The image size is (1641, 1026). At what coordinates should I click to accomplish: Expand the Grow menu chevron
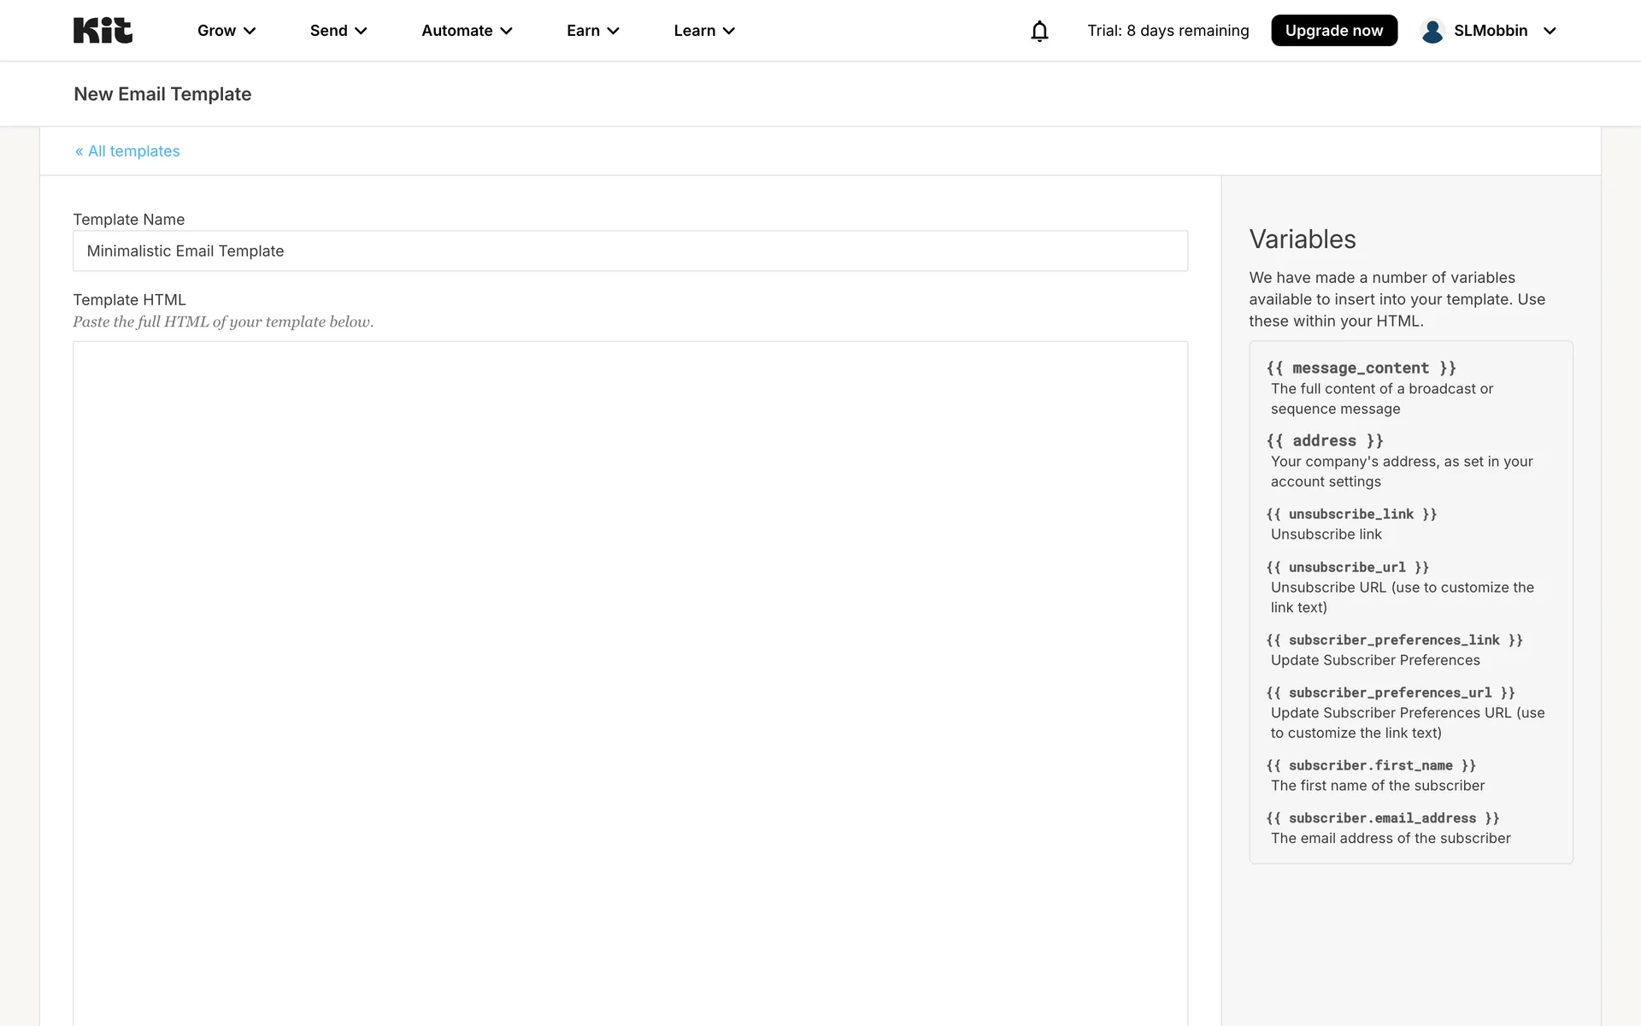tap(250, 31)
